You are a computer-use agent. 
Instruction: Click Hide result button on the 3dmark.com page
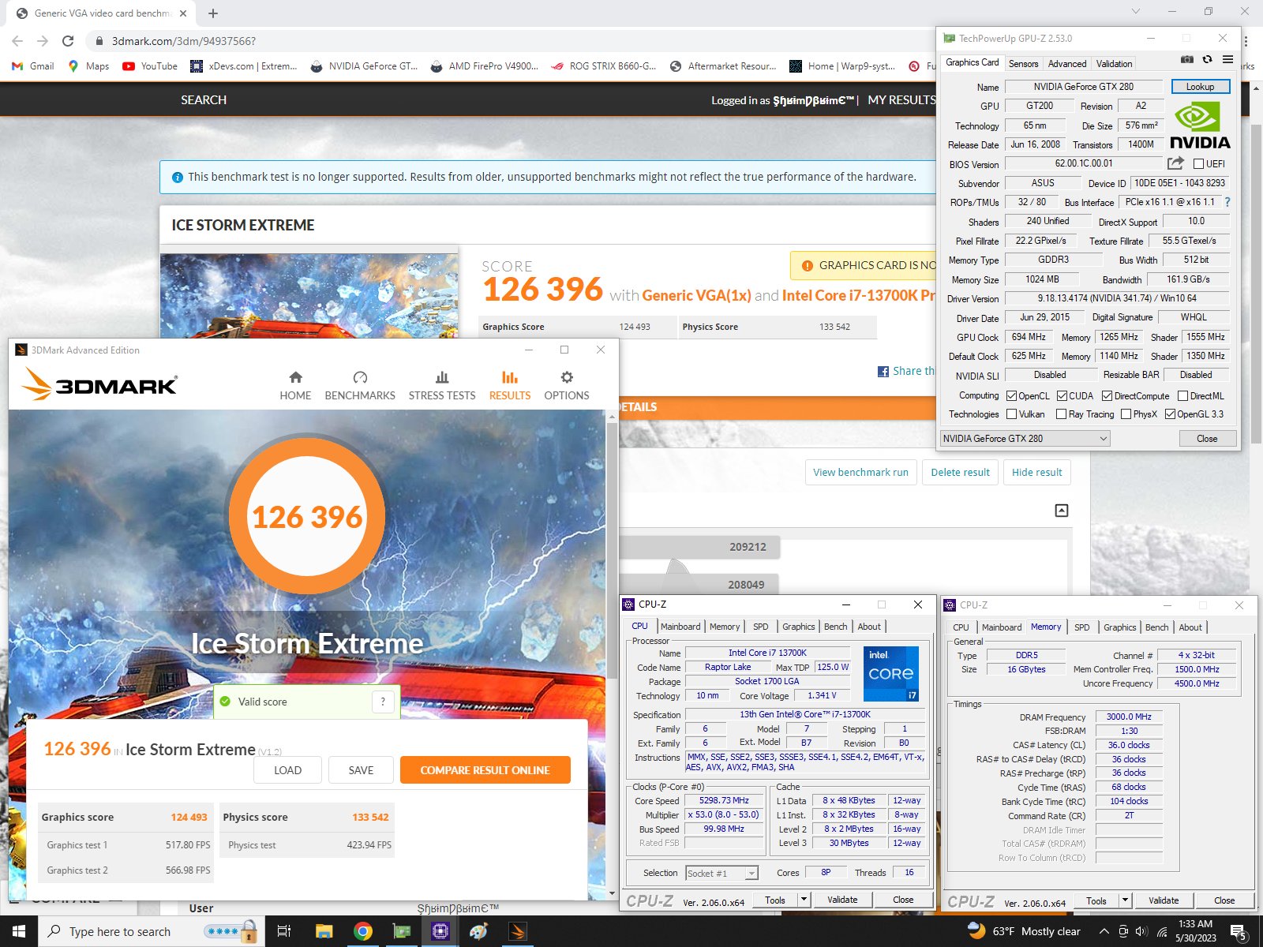pos(1036,472)
